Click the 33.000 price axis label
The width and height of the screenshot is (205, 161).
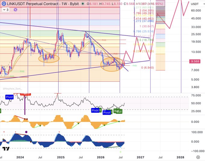pyautogui.click(x=196, y=27)
